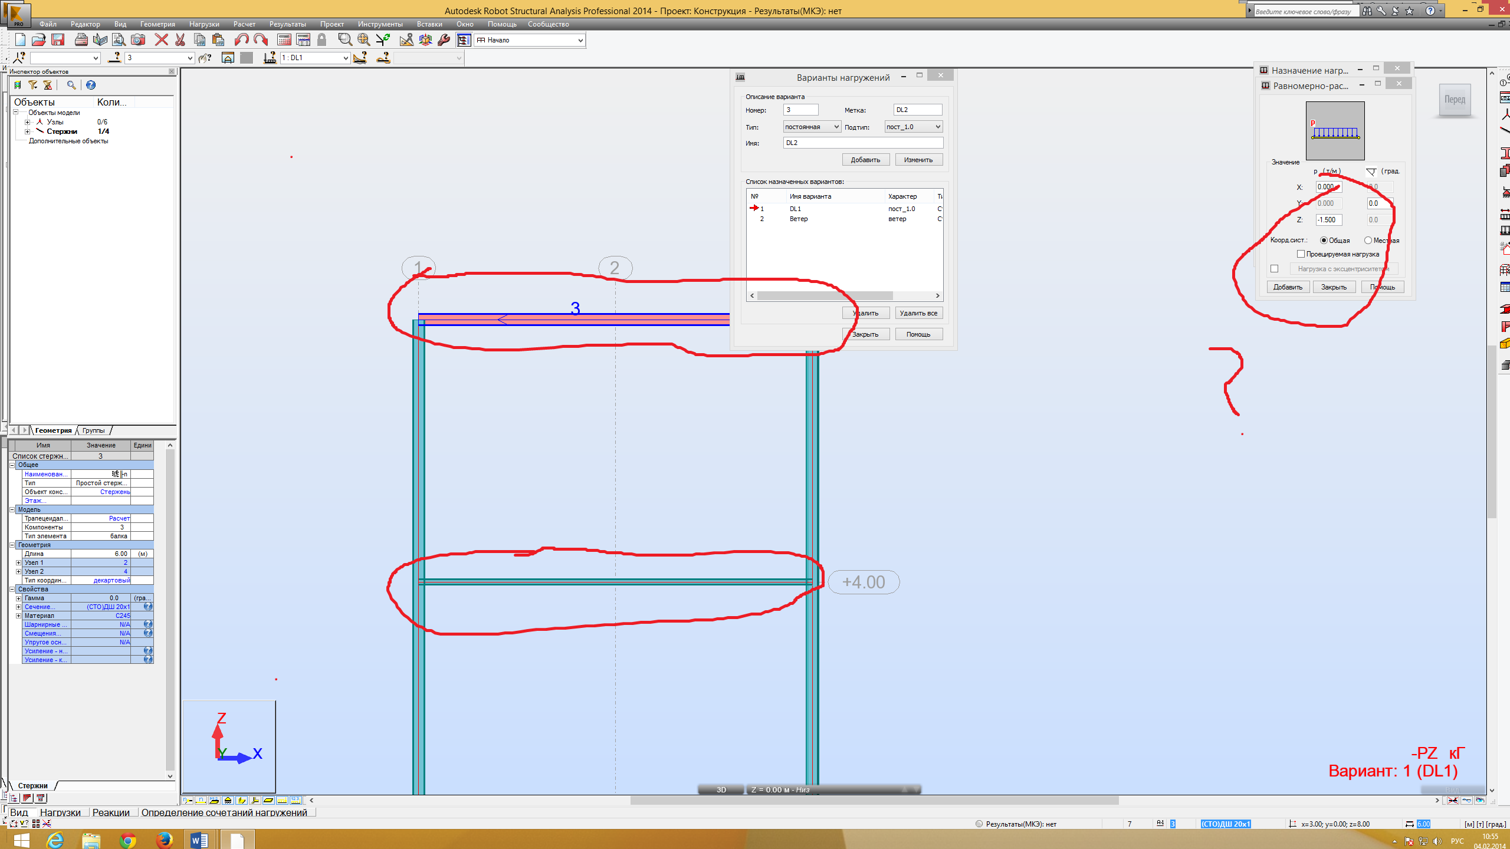Switch to the Группы tab
The height and width of the screenshot is (849, 1510).
93,430
